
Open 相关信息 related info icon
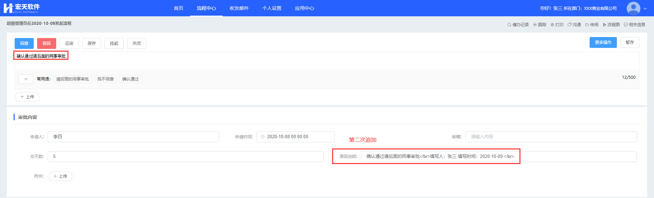tap(626, 25)
